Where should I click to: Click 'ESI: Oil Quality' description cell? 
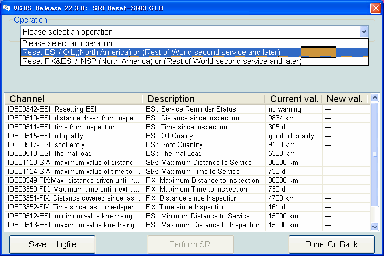pos(169,136)
